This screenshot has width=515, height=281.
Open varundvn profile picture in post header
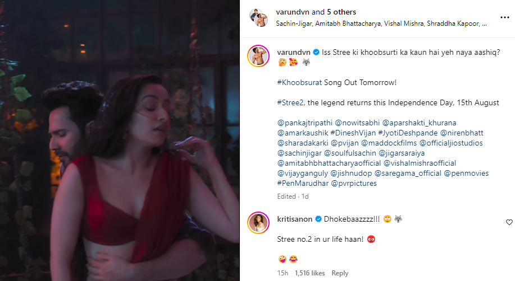tap(258, 17)
